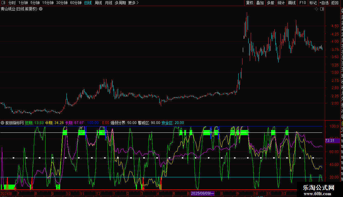Open F10 company information
343x197 pixels.
(x=303, y=3)
